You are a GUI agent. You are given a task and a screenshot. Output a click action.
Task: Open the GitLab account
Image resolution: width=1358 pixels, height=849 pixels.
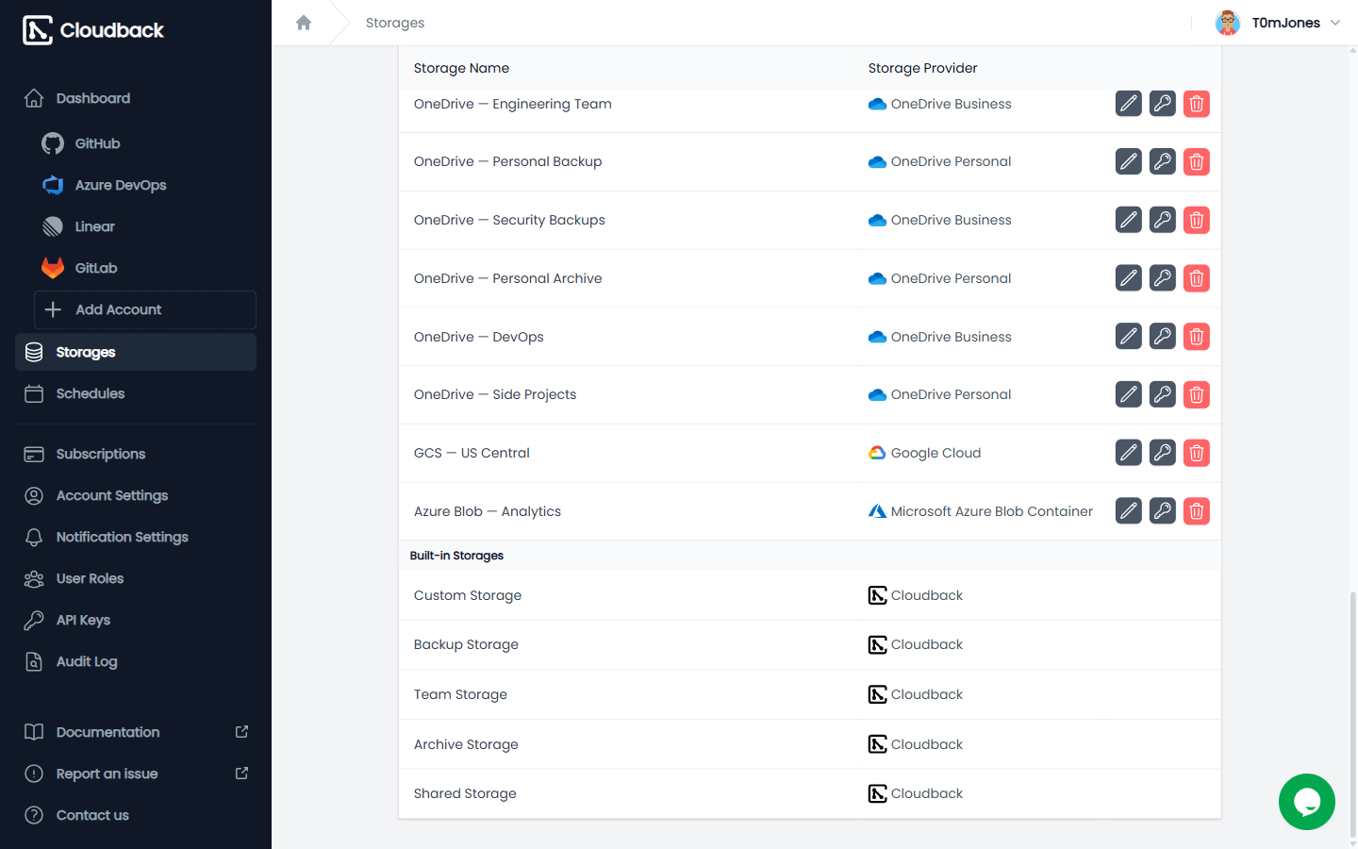click(x=145, y=268)
